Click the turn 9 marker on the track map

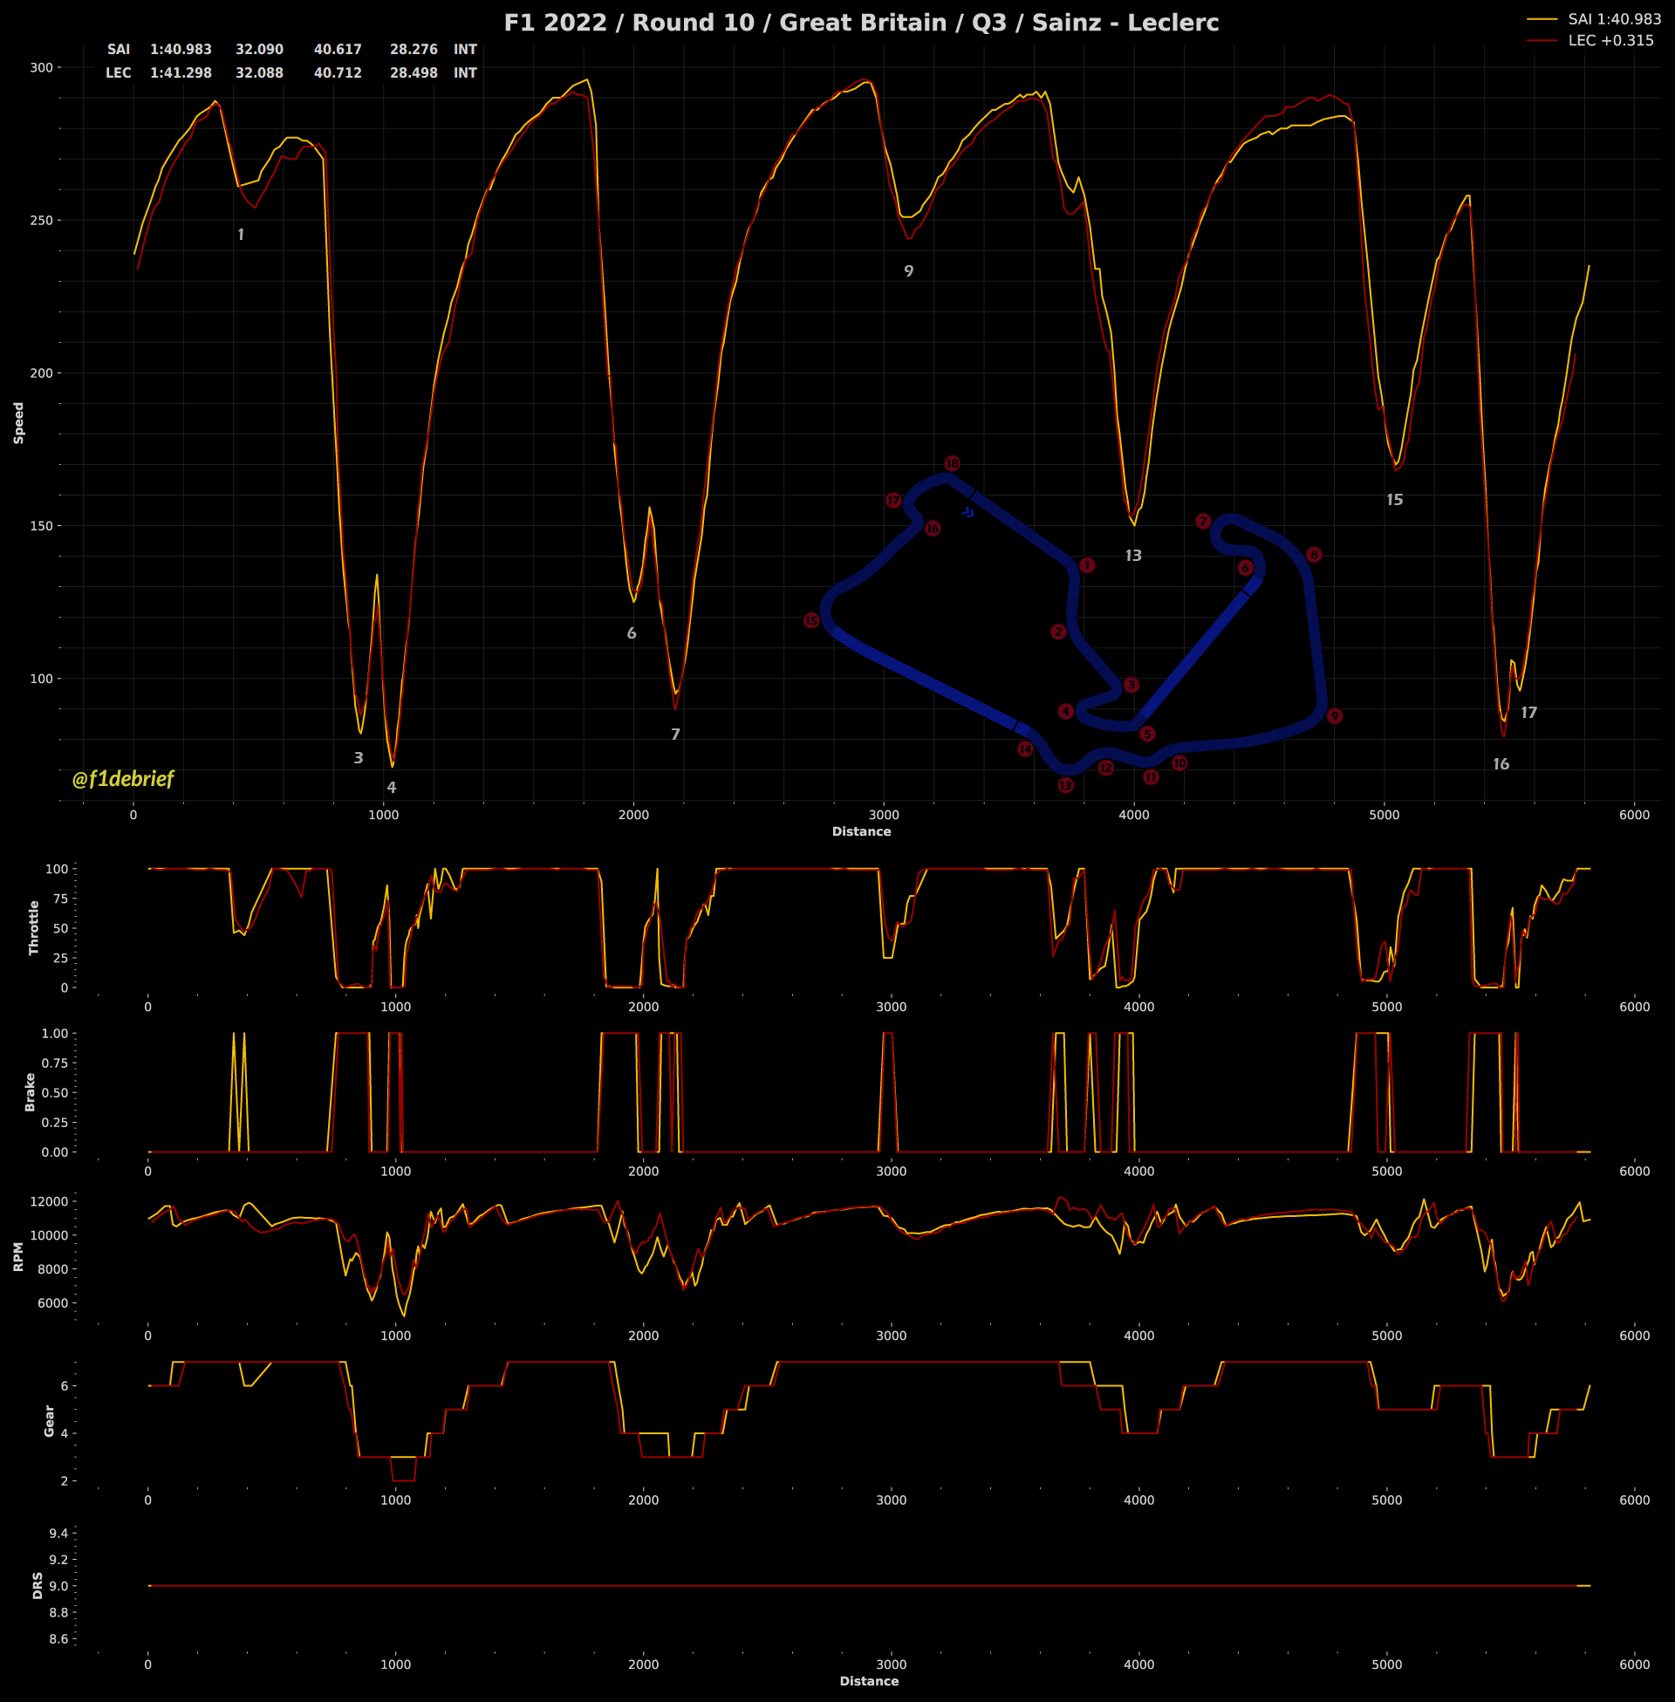pos(1335,716)
